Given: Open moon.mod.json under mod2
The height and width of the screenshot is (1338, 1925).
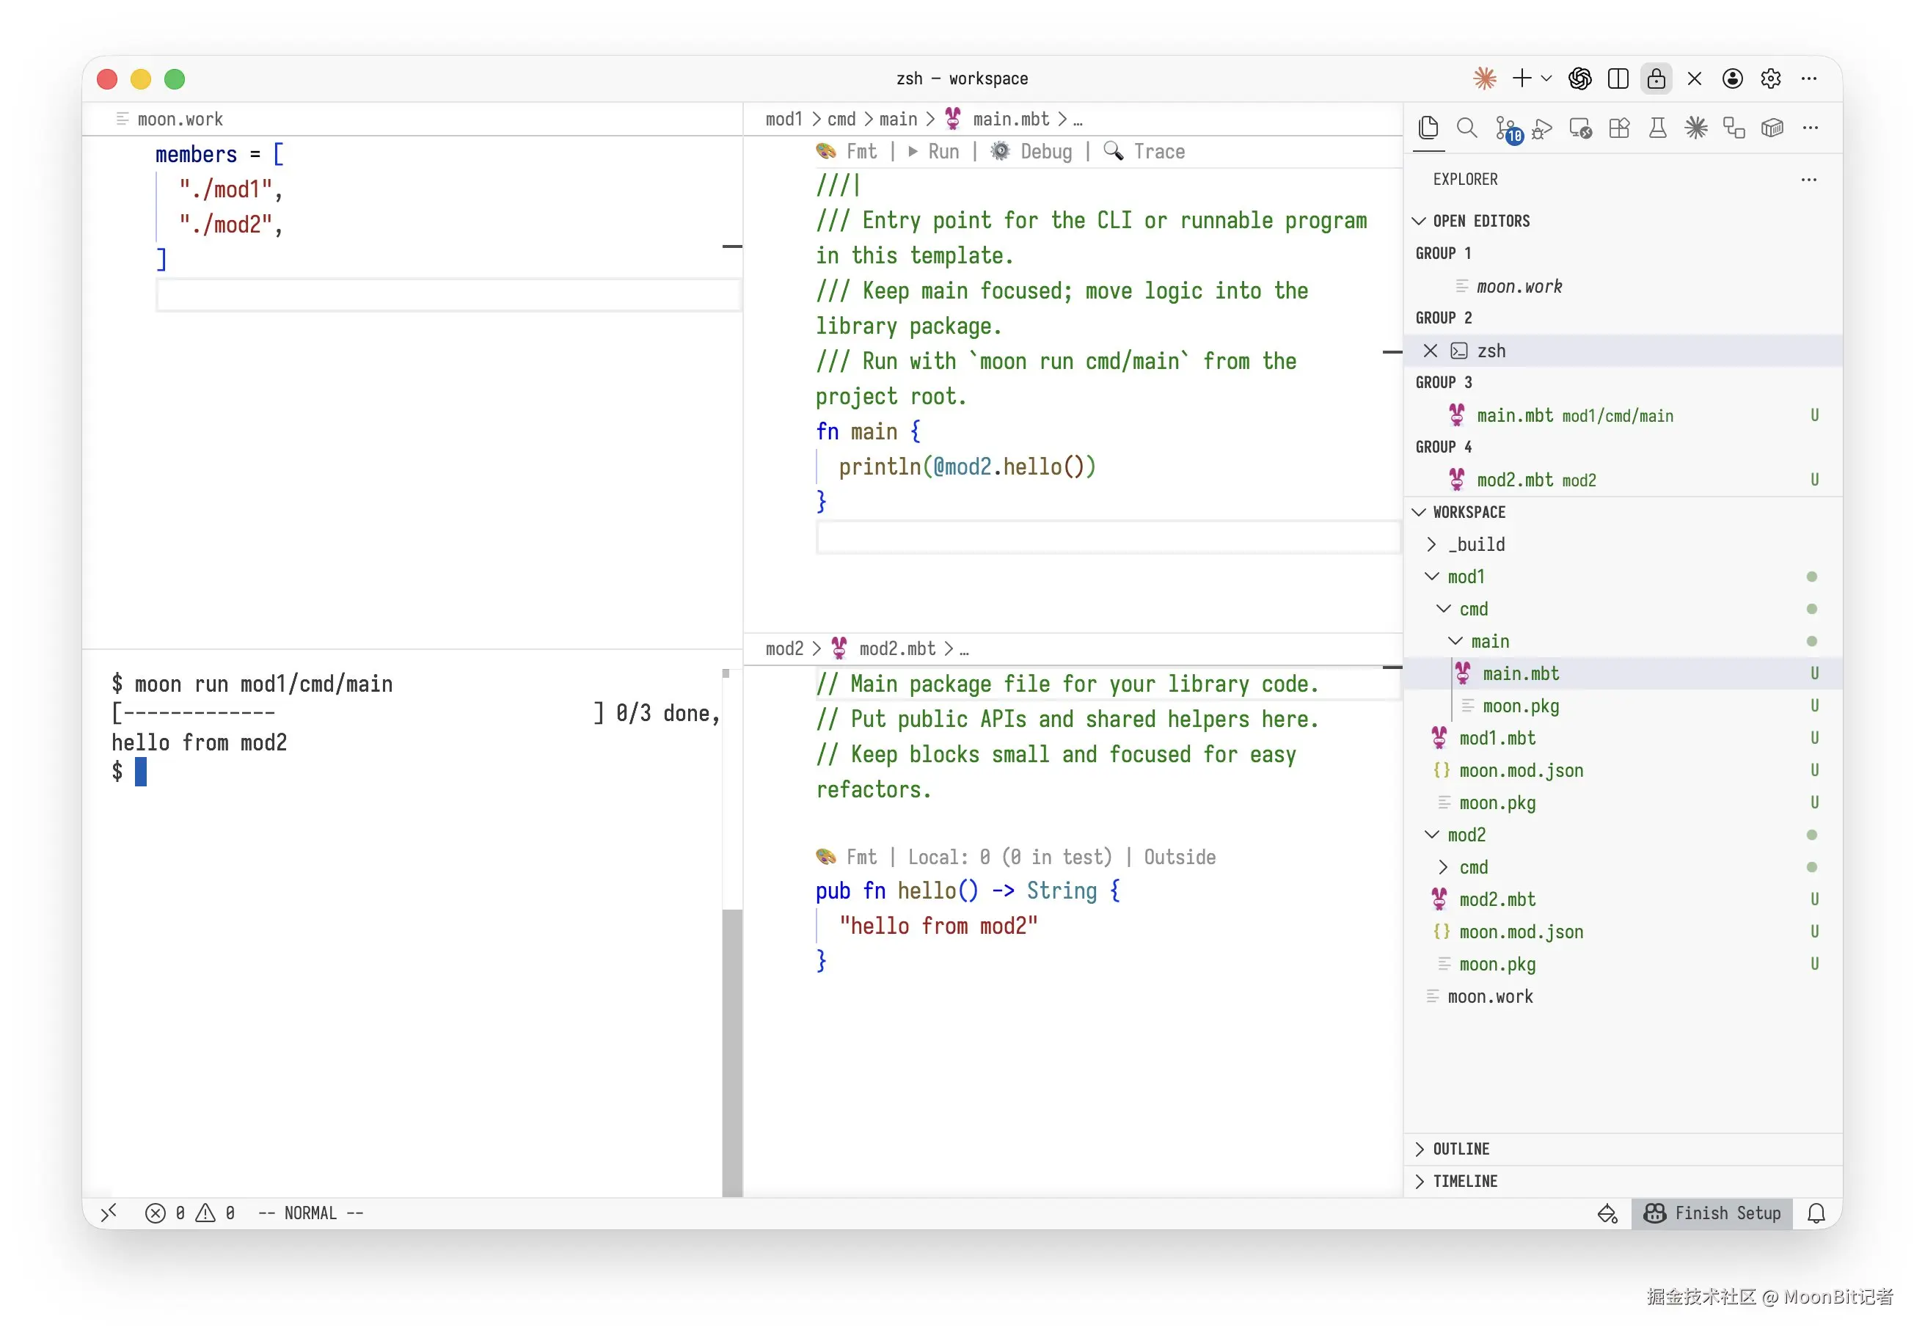Looking at the screenshot, I should coord(1520,932).
